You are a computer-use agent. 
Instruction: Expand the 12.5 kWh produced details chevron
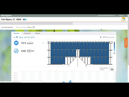click(x=43, y=43)
